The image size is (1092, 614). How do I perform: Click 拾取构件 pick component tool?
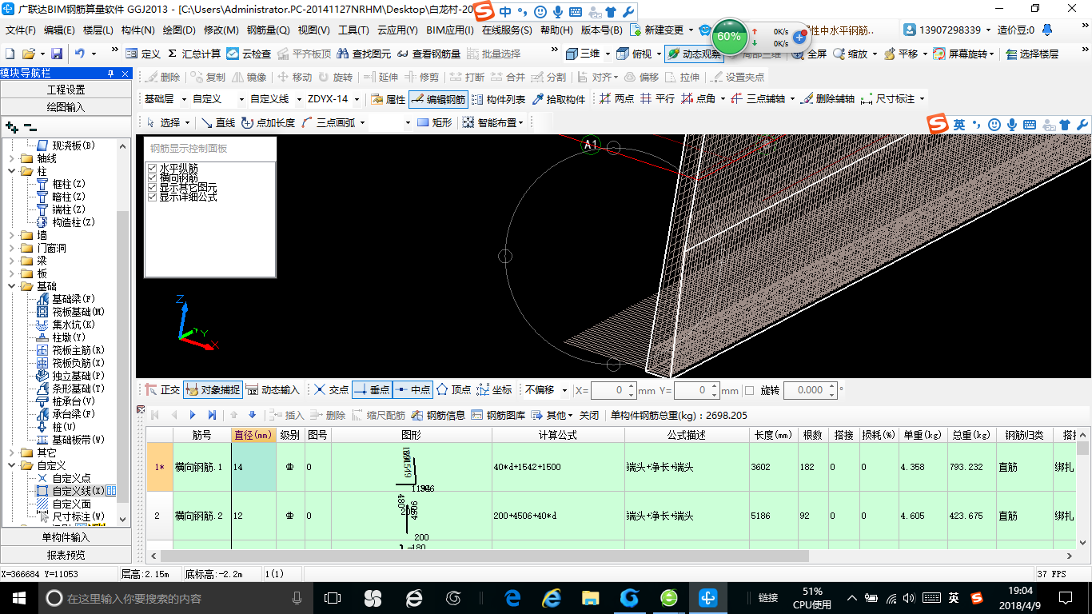(x=559, y=99)
